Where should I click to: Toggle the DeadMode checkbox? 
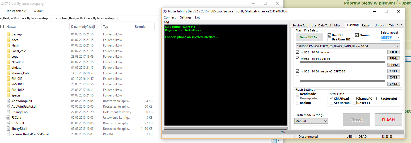point(297,94)
